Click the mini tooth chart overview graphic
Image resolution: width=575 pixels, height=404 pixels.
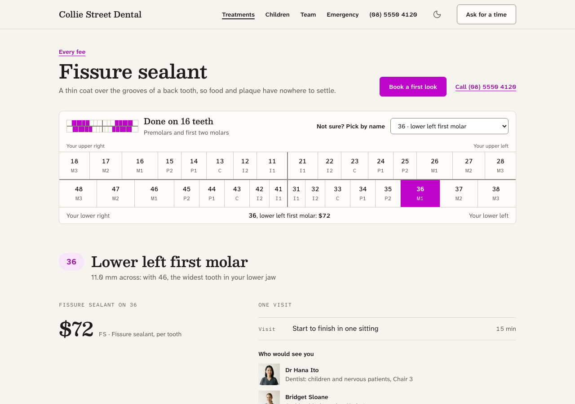[x=102, y=126]
